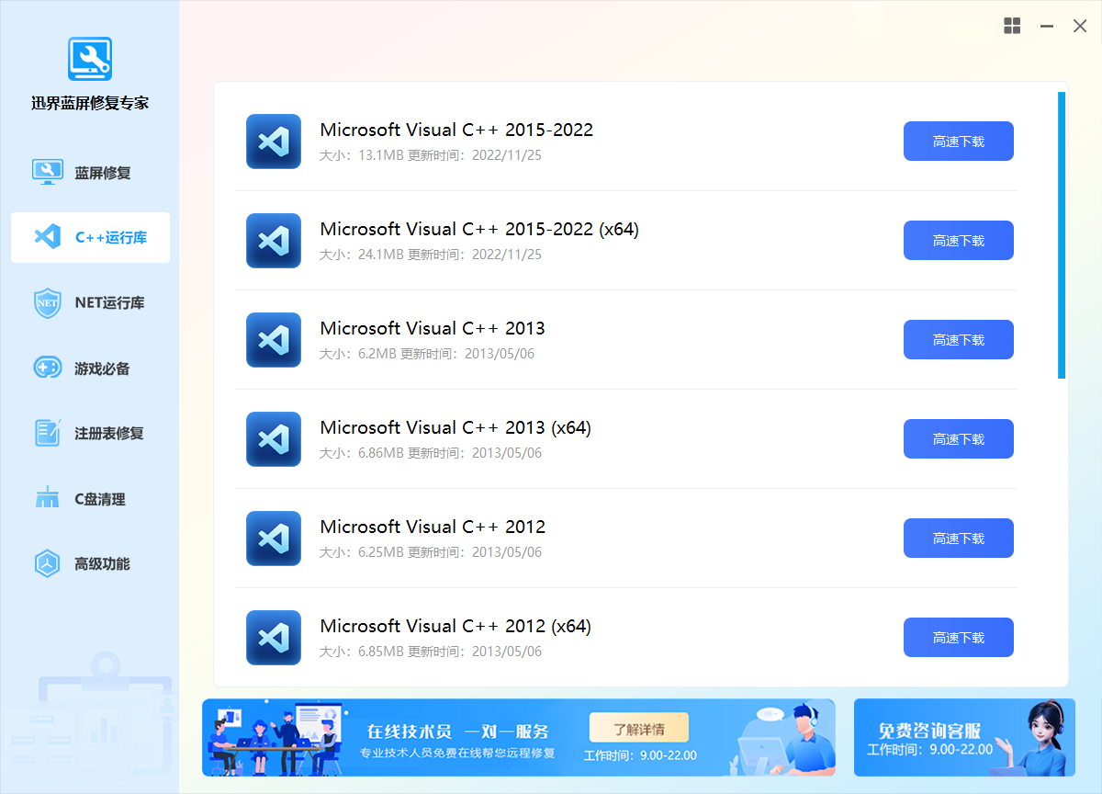Screen dimensions: 1102x794
Task: Minimize the application window
Action: [x=1046, y=27]
